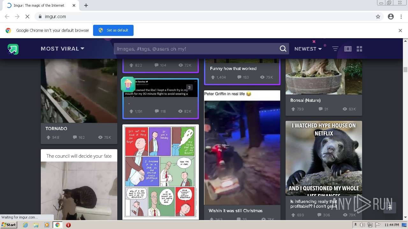This screenshot has height=229, width=408.
Task: Open Chrome three-dot menu
Action: (401, 17)
